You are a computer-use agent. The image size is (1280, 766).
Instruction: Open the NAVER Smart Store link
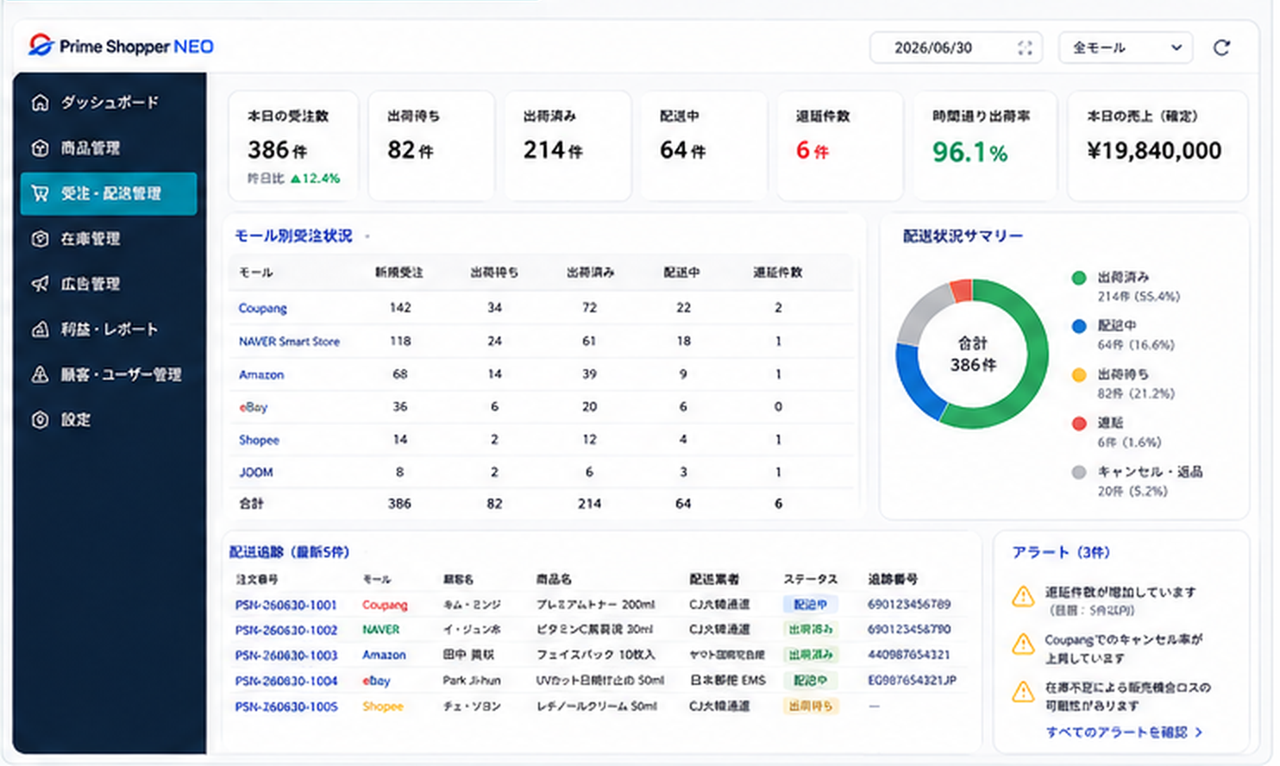click(x=289, y=342)
